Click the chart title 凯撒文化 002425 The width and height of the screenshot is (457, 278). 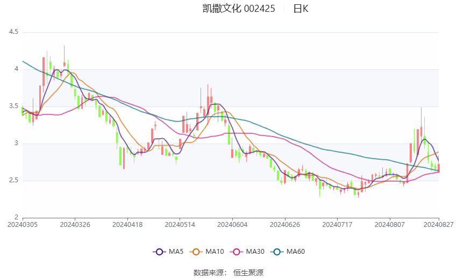pos(239,9)
